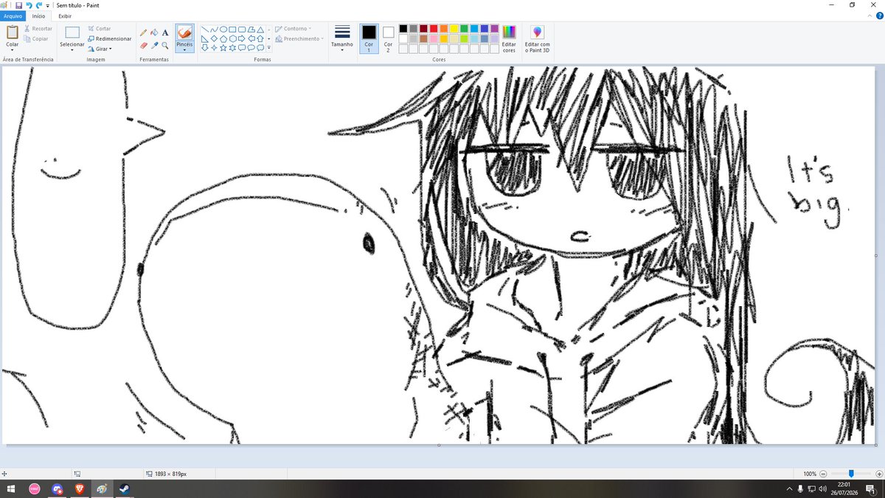Click the zoom slider handle
Viewport: 885px width, 498px height.
pos(850,474)
